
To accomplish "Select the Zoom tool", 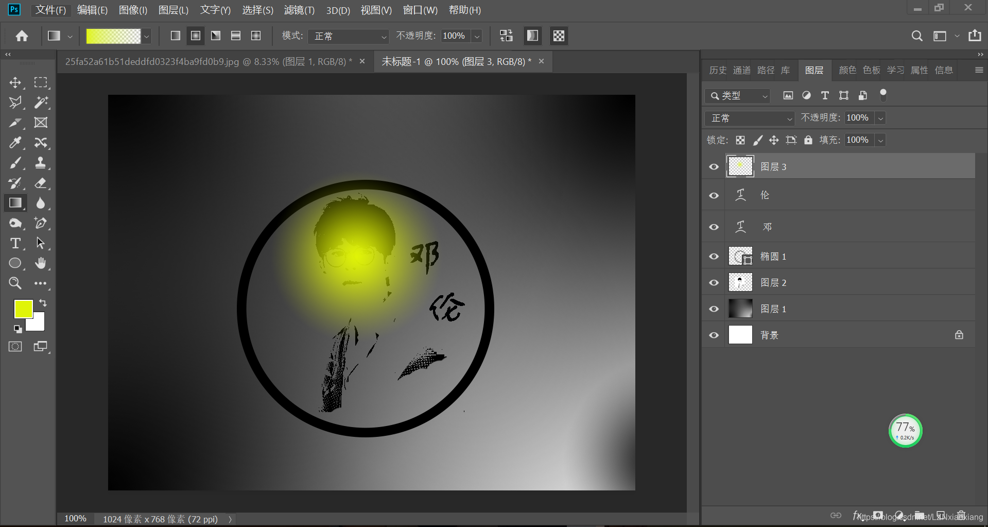I will point(15,283).
